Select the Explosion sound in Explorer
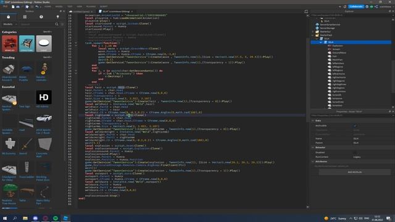The width and height of the screenshot is (395, 222). click(338, 46)
